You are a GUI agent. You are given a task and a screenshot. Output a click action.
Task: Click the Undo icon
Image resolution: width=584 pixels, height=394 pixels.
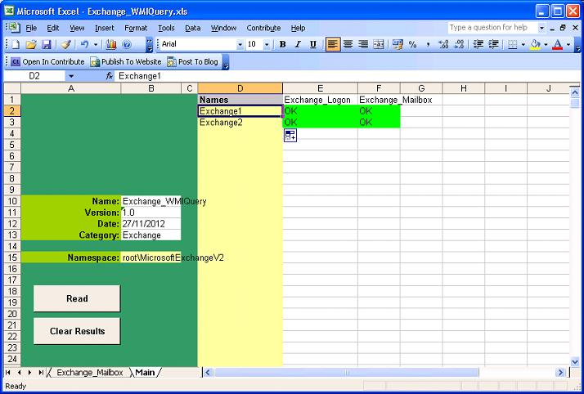[85, 44]
